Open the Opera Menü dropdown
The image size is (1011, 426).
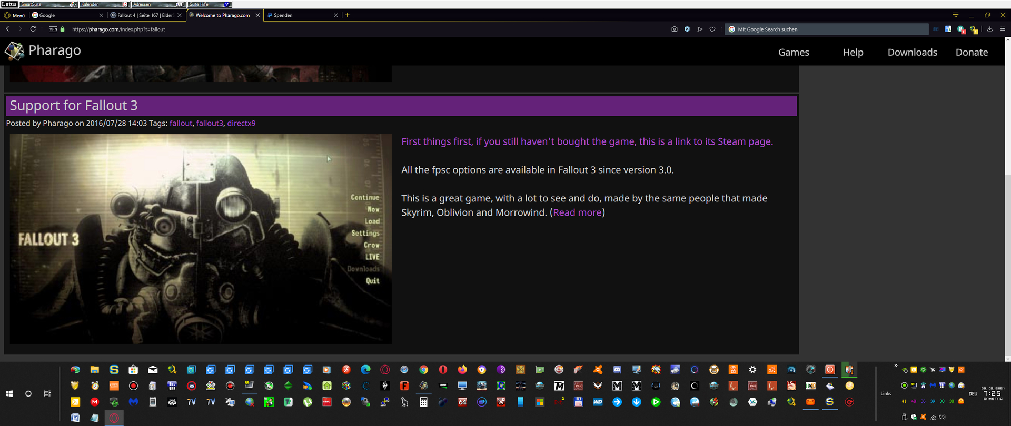[x=15, y=15]
